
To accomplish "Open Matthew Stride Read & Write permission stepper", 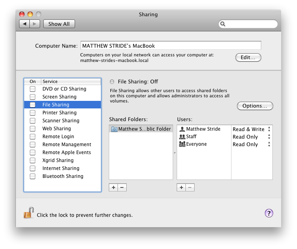I will 269,129.
